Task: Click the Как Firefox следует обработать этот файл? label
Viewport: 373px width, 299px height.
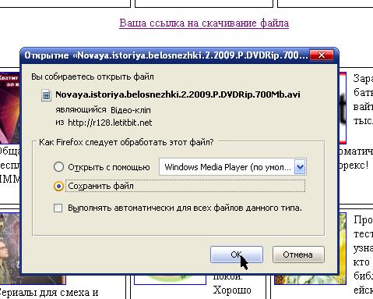Action: tap(126, 142)
